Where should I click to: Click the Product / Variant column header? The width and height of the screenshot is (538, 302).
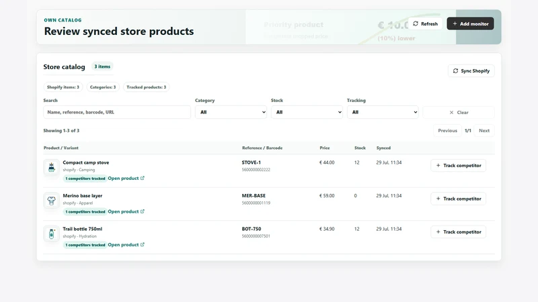click(61, 148)
